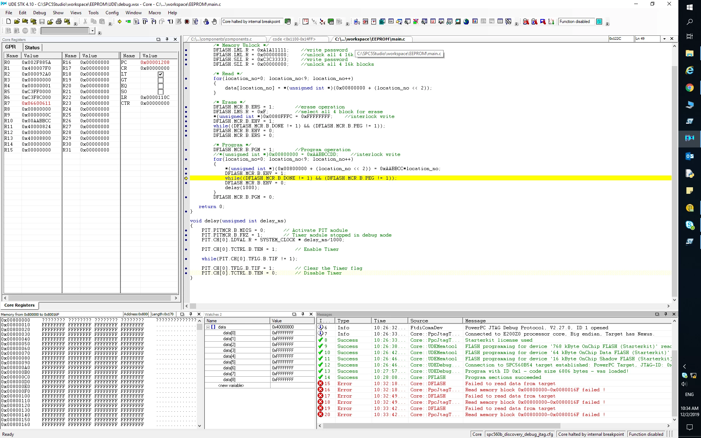The height and width of the screenshot is (438, 701).
Task: Open the Macro menu
Action: pyautogui.click(x=154, y=12)
